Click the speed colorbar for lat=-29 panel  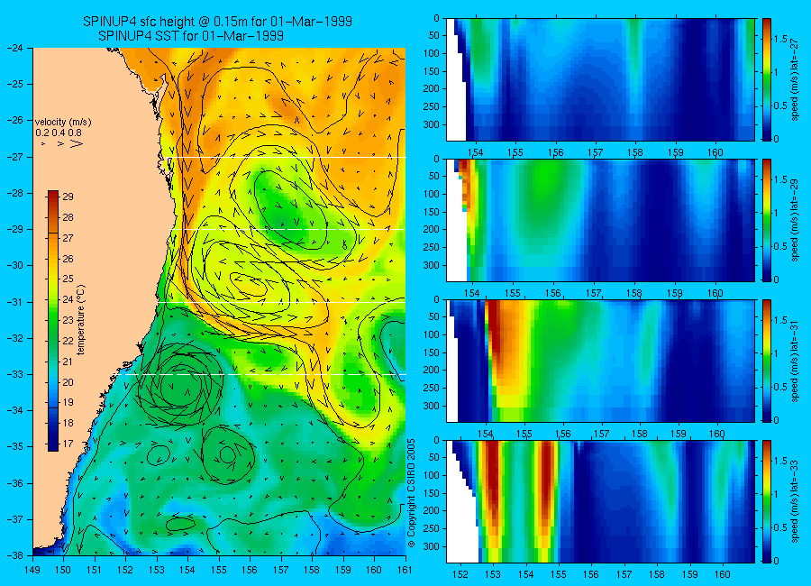[766, 220]
